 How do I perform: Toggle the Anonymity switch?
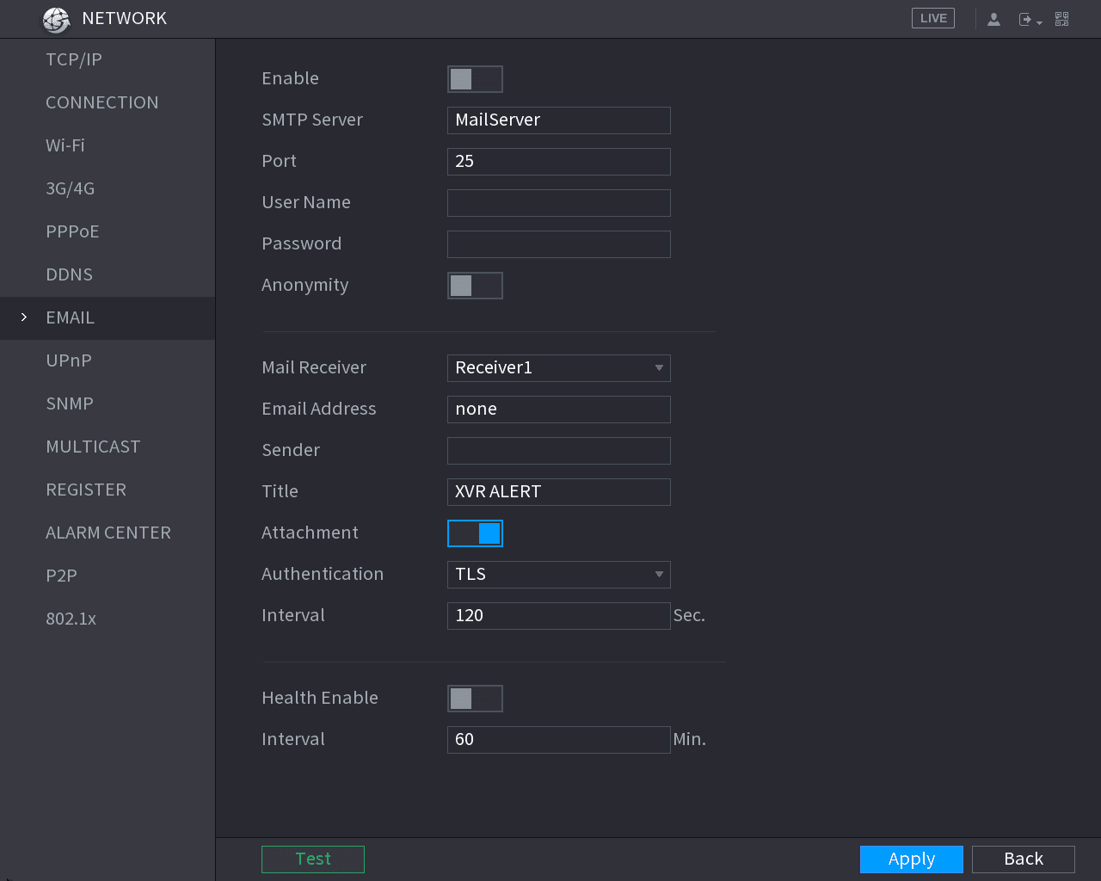coord(475,286)
